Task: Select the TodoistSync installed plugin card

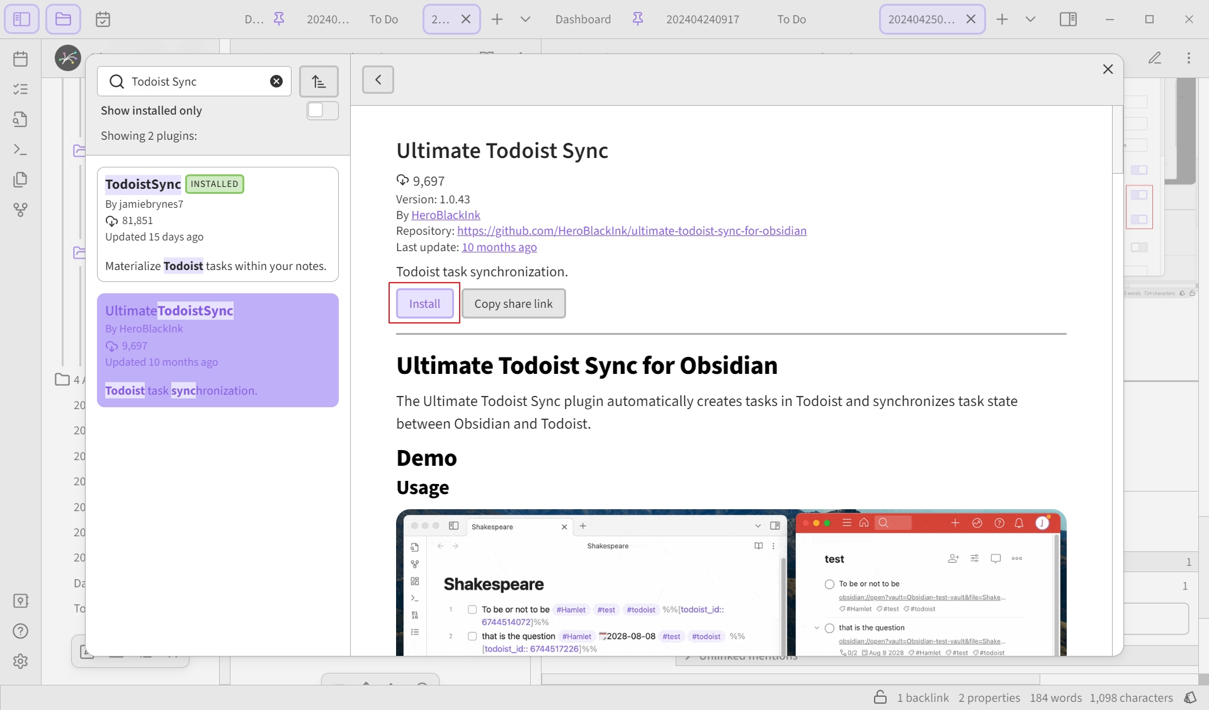Action: coord(218,224)
